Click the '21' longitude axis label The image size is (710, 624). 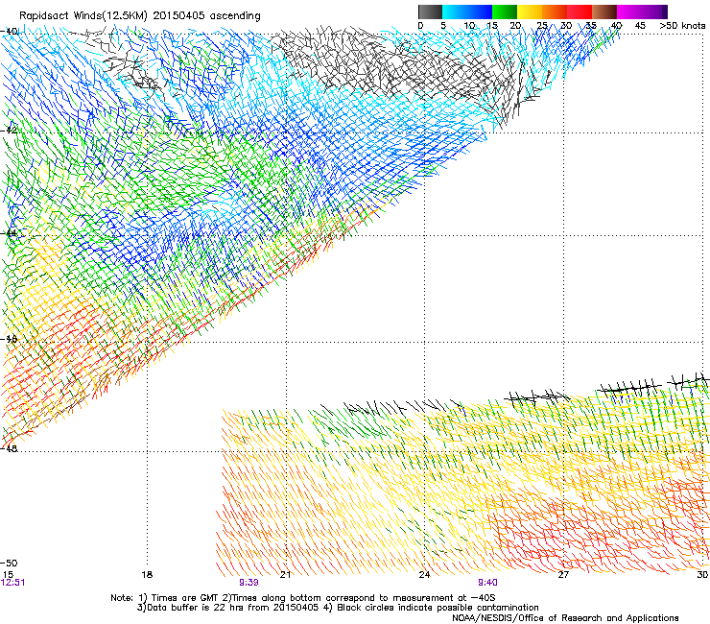point(285,575)
